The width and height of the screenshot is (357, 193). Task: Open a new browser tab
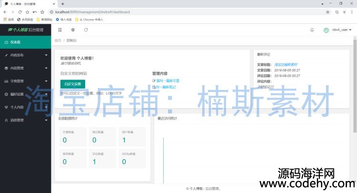pyautogui.click(x=63, y=3)
